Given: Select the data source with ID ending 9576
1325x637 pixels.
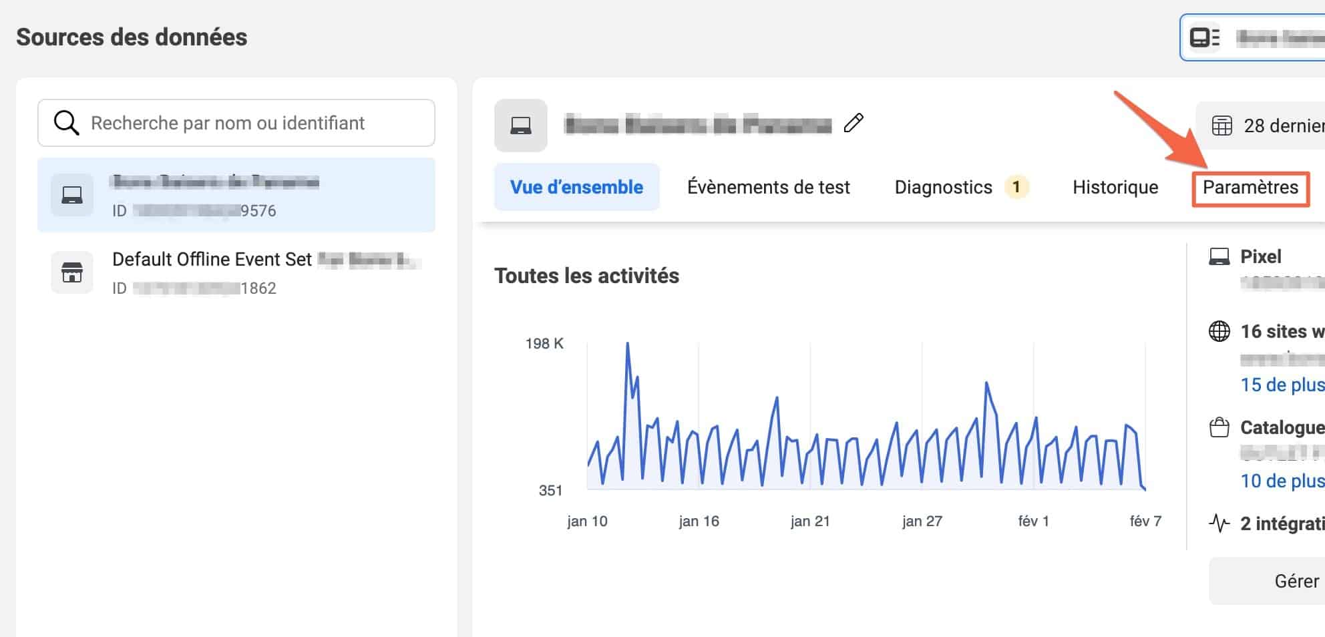Looking at the screenshot, I should (236, 195).
